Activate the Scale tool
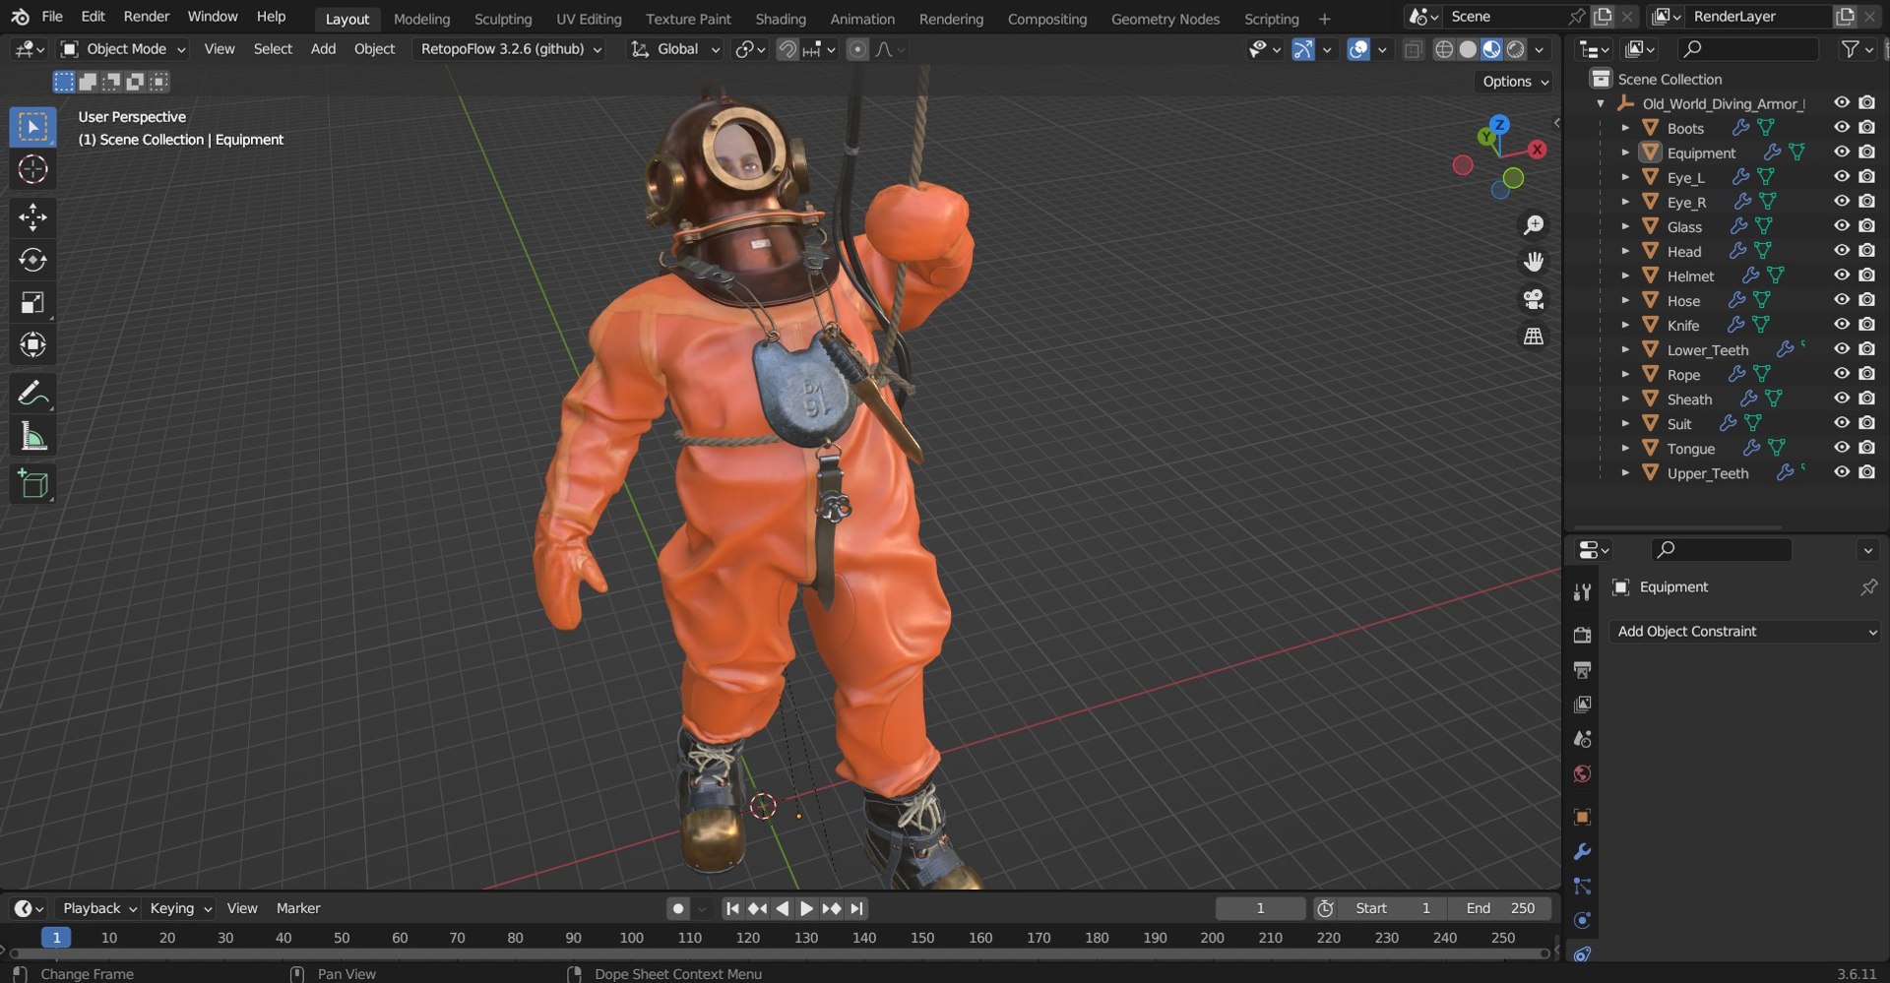The height and width of the screenshot is (983, 1890). pyautogui.click(x=32, y=302)
